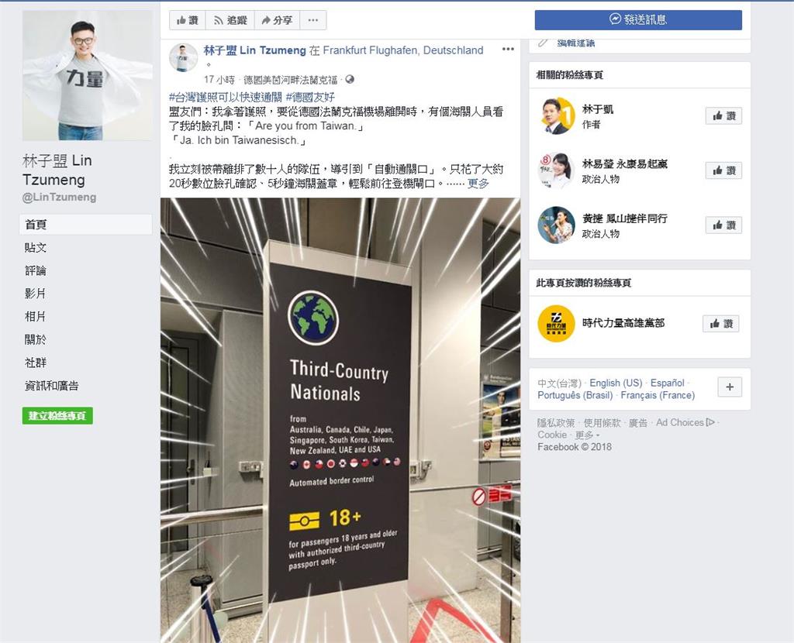The width and height of the screenshot is (794, 643).
Task: Open 相片 section in sidebar
Action: [36, 317]
